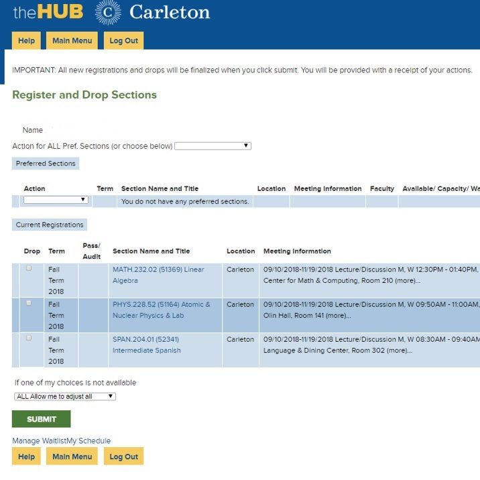Open My Schedule link
The height and width of the screenshot is (480, 480).
pyautogui.click(x=88, y=441)
